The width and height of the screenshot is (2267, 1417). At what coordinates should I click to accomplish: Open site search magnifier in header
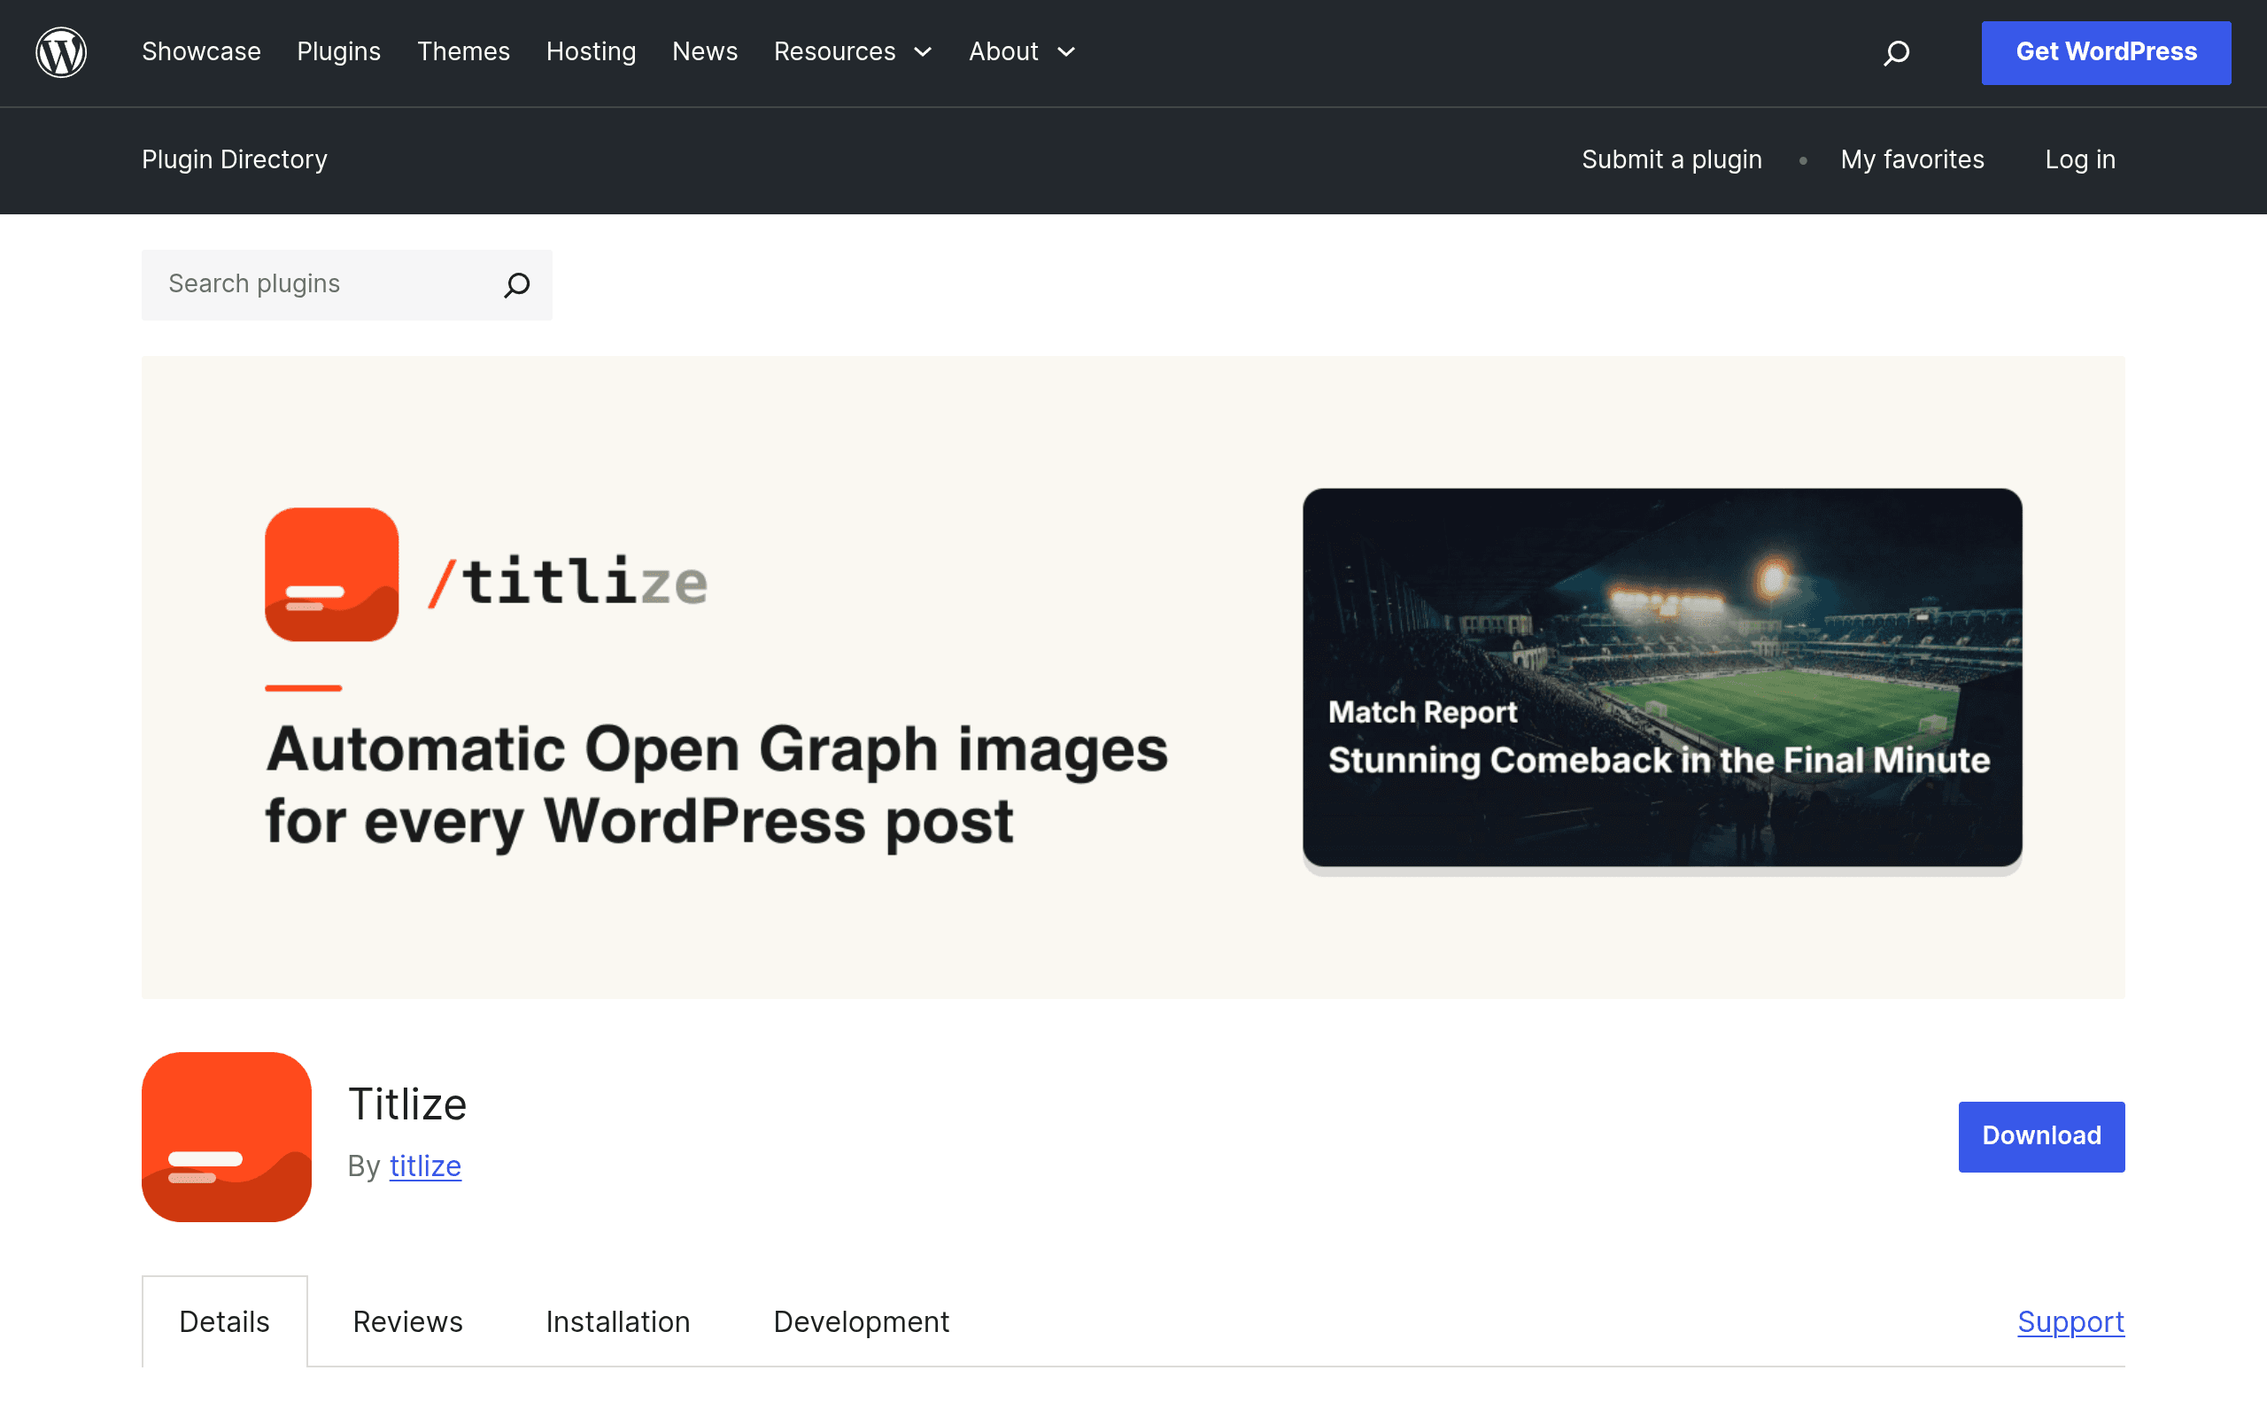point(1896,52)
